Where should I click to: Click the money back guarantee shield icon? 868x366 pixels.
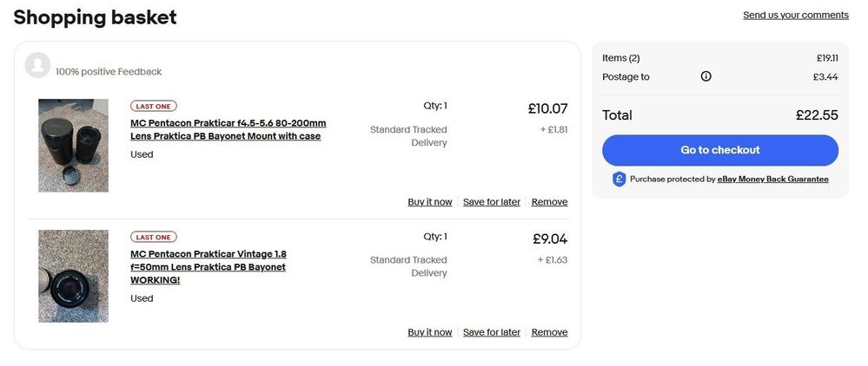point(619,180)
